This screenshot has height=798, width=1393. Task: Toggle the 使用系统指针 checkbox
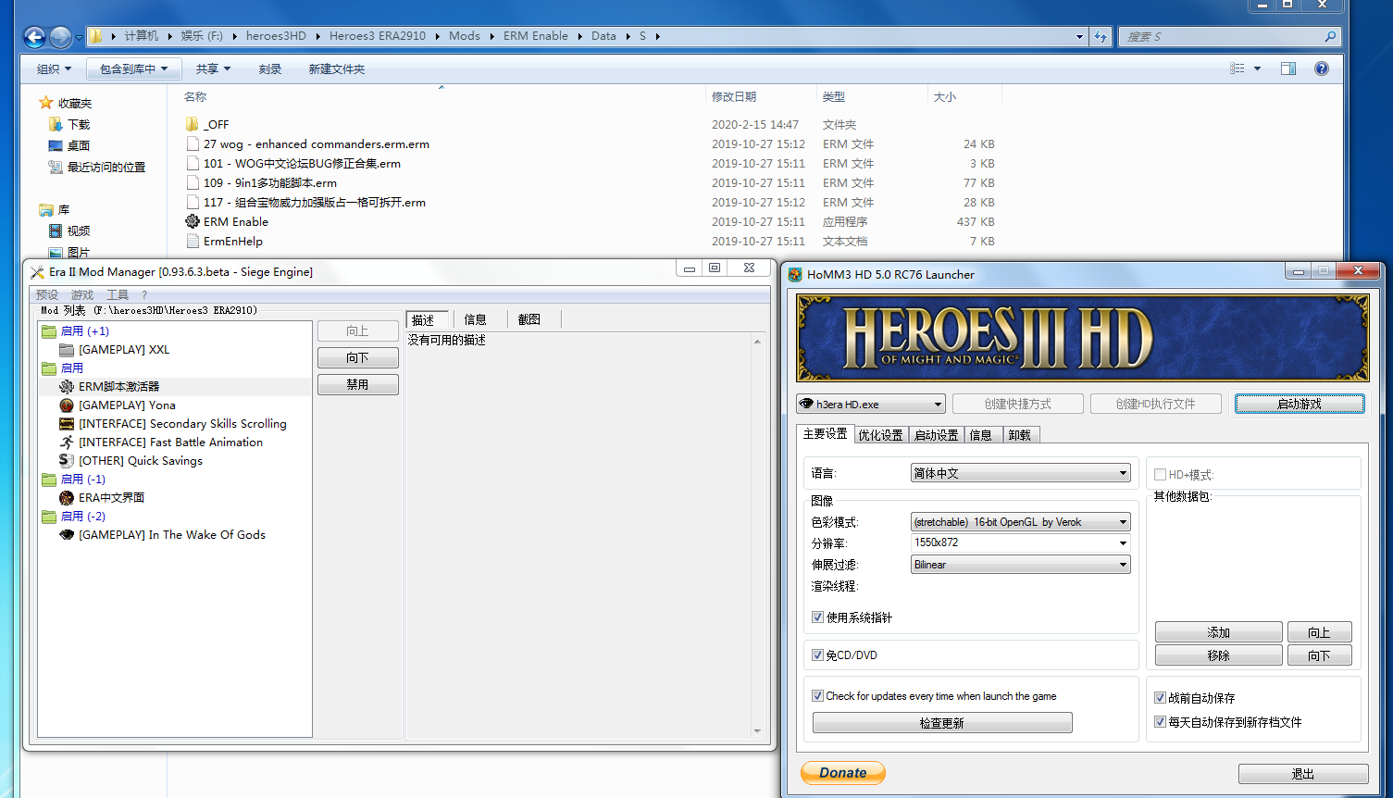(817, 617)
